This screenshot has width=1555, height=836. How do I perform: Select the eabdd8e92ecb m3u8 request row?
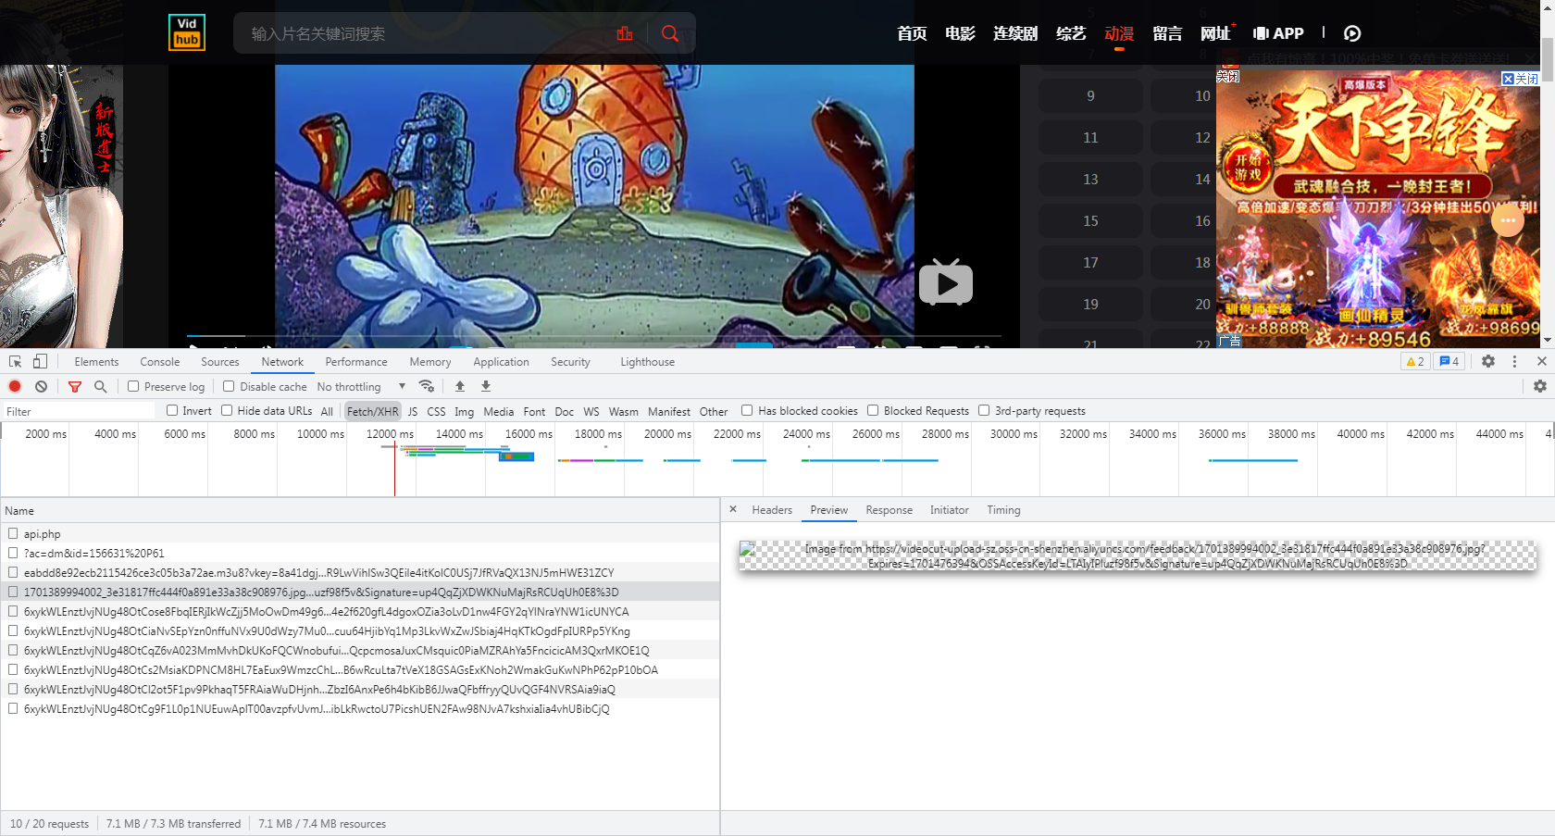(360, 572)
